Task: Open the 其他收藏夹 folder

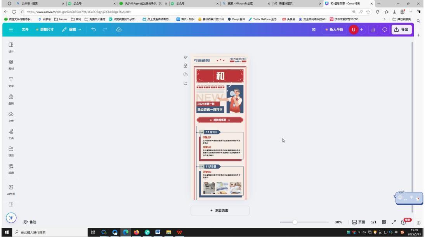Action: [402, 19]
